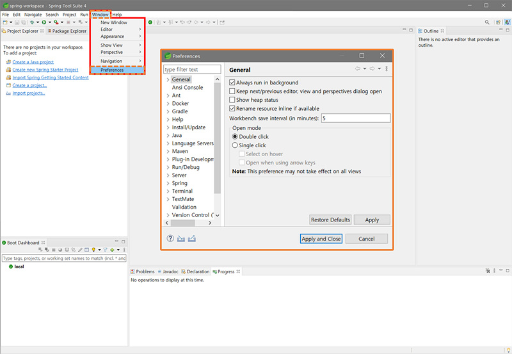
Task: Click Boot Dashboard properties view icon
Action: coord(86,250)
